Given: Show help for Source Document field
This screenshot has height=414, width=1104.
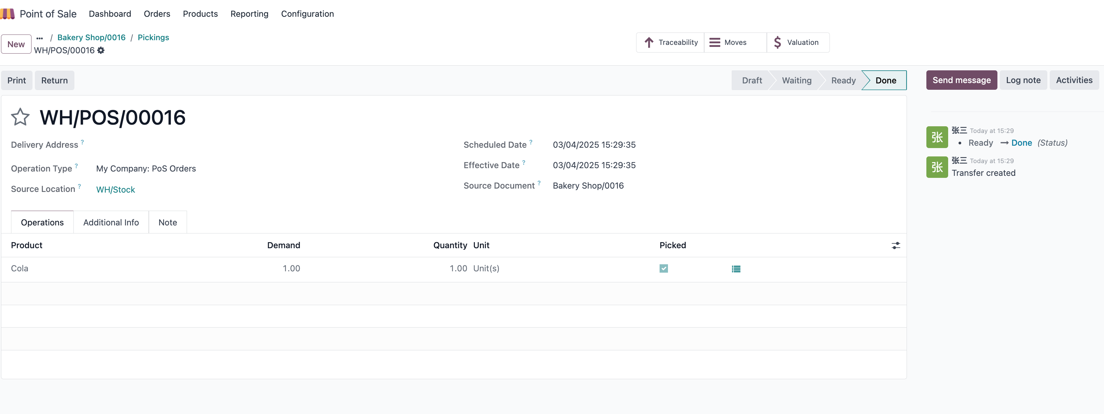Looking at the screenshot, I should 539,183.
